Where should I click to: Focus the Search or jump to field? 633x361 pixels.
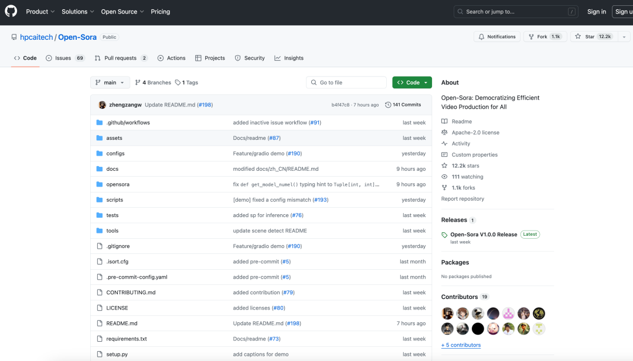[516, 12]
